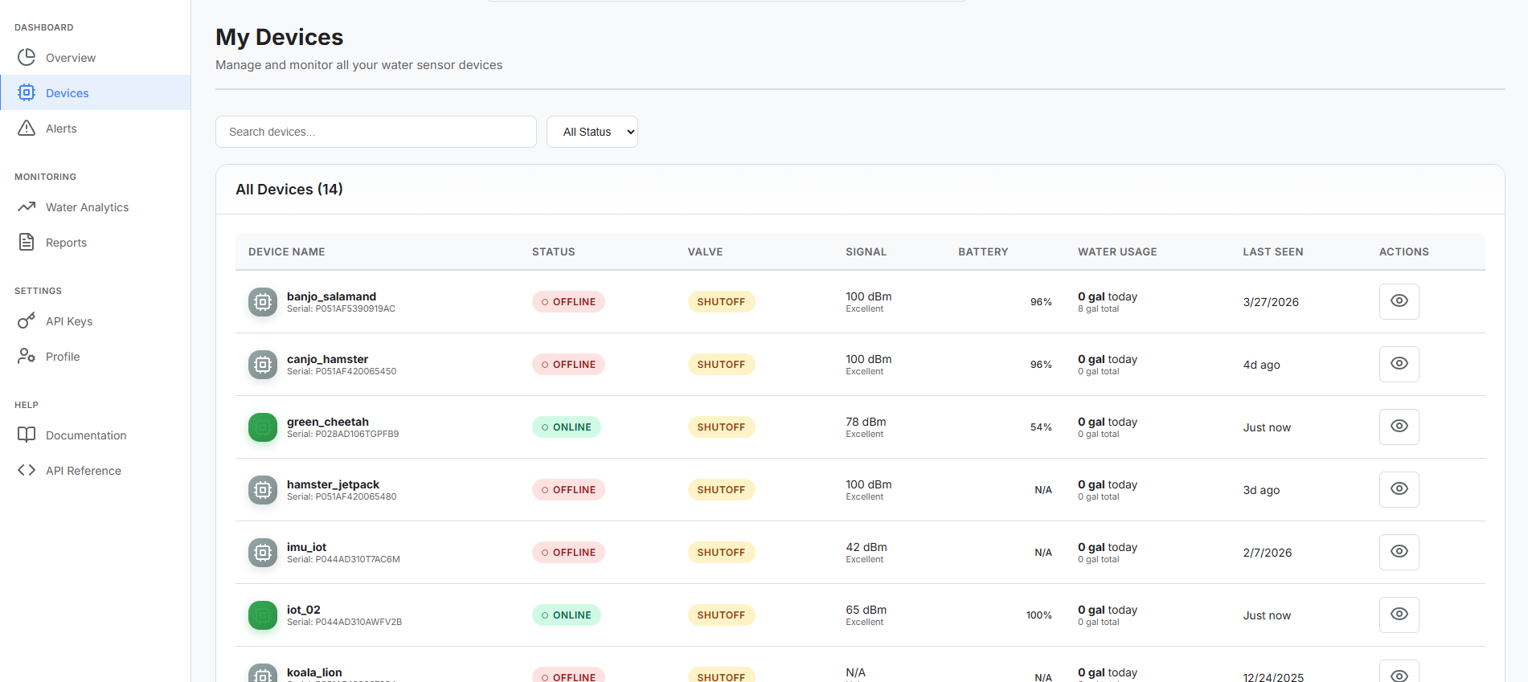Image resolution: width=1528 pixels, height=682 pixels.
Task: Click the Device Name column header
Action: (287, 251)
